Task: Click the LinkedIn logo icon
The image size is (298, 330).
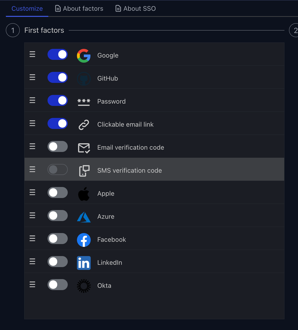Action: (84, 263)
